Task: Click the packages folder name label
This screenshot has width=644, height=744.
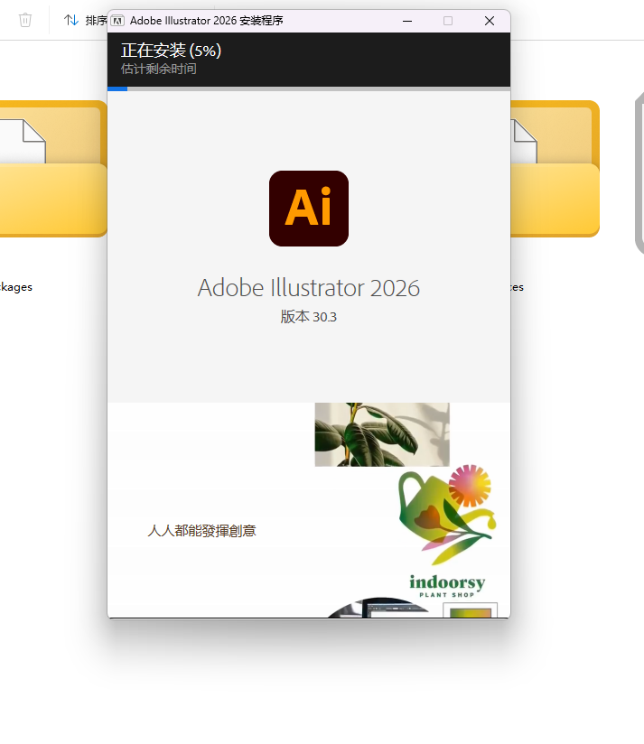Action: pyautogui.click(x=16, y=287)
